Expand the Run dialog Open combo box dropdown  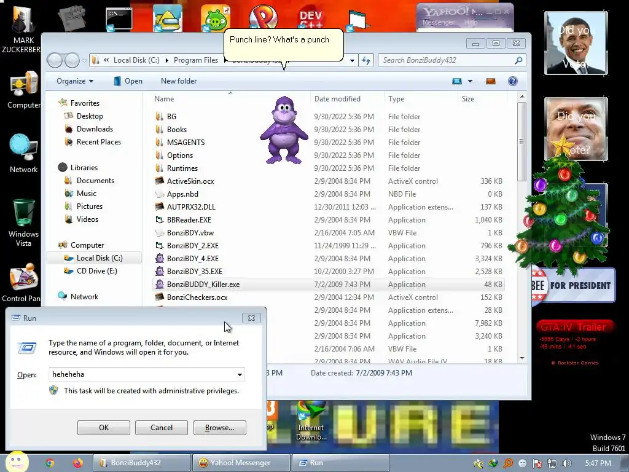(240, 374)
